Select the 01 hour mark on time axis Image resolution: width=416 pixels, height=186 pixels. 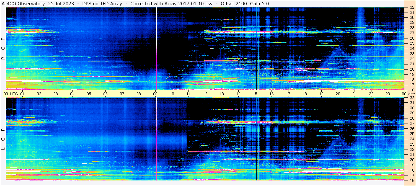click(22, 94)
